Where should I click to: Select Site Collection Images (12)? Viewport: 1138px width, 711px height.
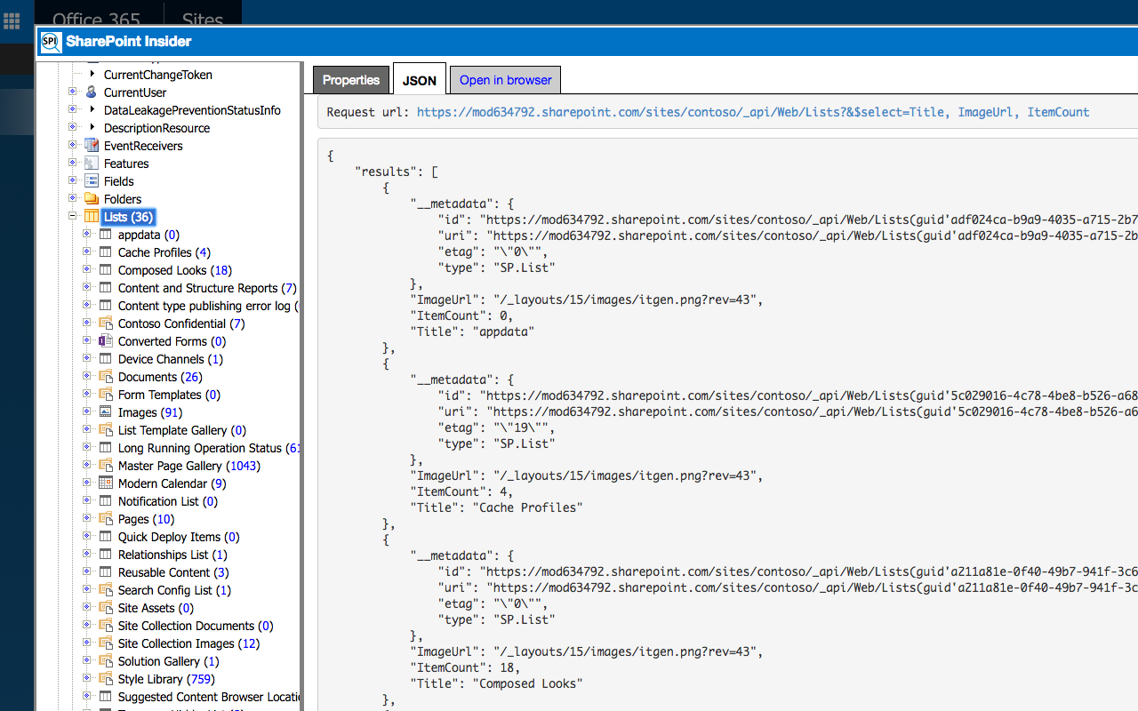coord(188,643)
